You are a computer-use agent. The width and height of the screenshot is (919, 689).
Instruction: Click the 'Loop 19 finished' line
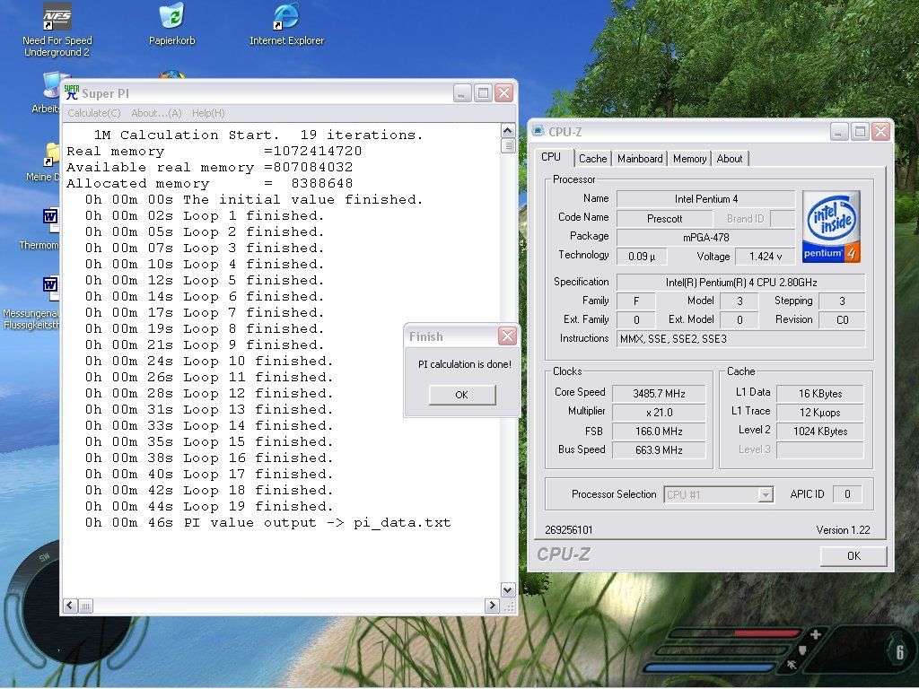(209, 506)
